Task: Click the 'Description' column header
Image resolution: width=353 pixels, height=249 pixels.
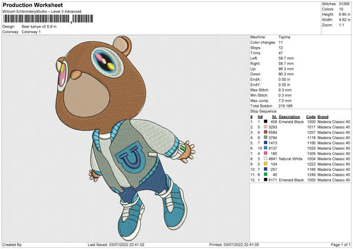Action: (x=289, y=117)
